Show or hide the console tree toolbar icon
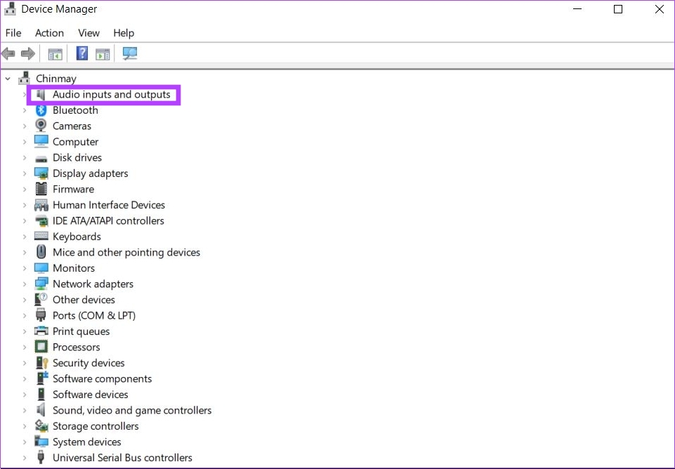This screenshot has width=675, height=469. (x=55, y=54)
